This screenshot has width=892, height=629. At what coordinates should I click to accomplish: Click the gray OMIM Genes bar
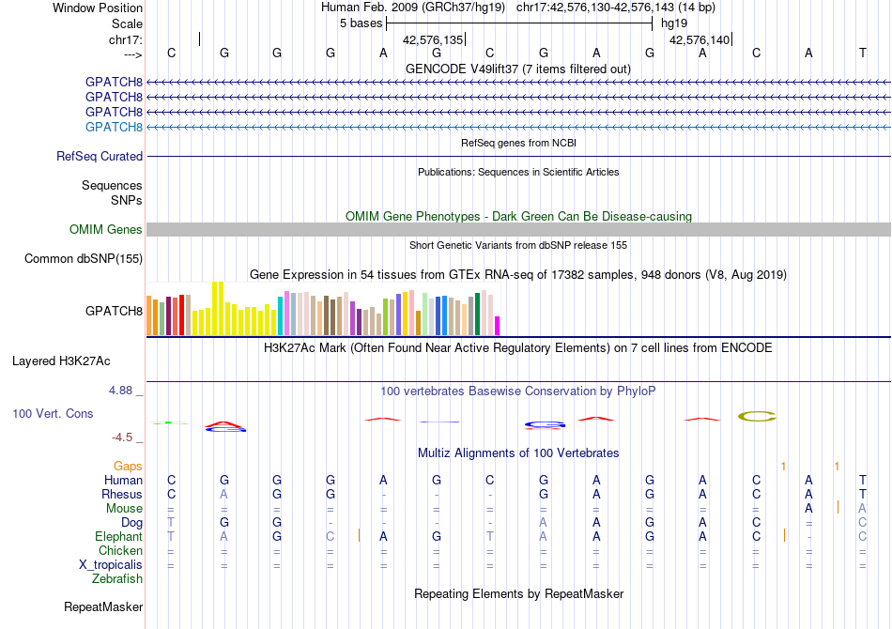pyautogui.click(x=518, y=230)
